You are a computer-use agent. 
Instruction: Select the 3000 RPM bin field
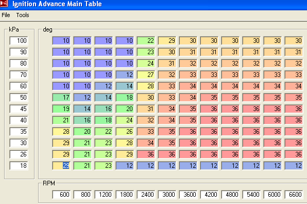(167, 195)
